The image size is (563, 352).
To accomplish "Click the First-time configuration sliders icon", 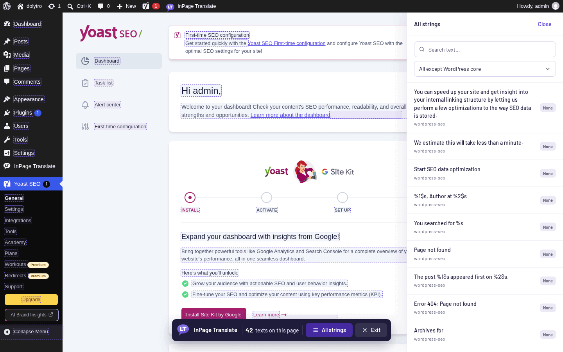I will 85,127.
